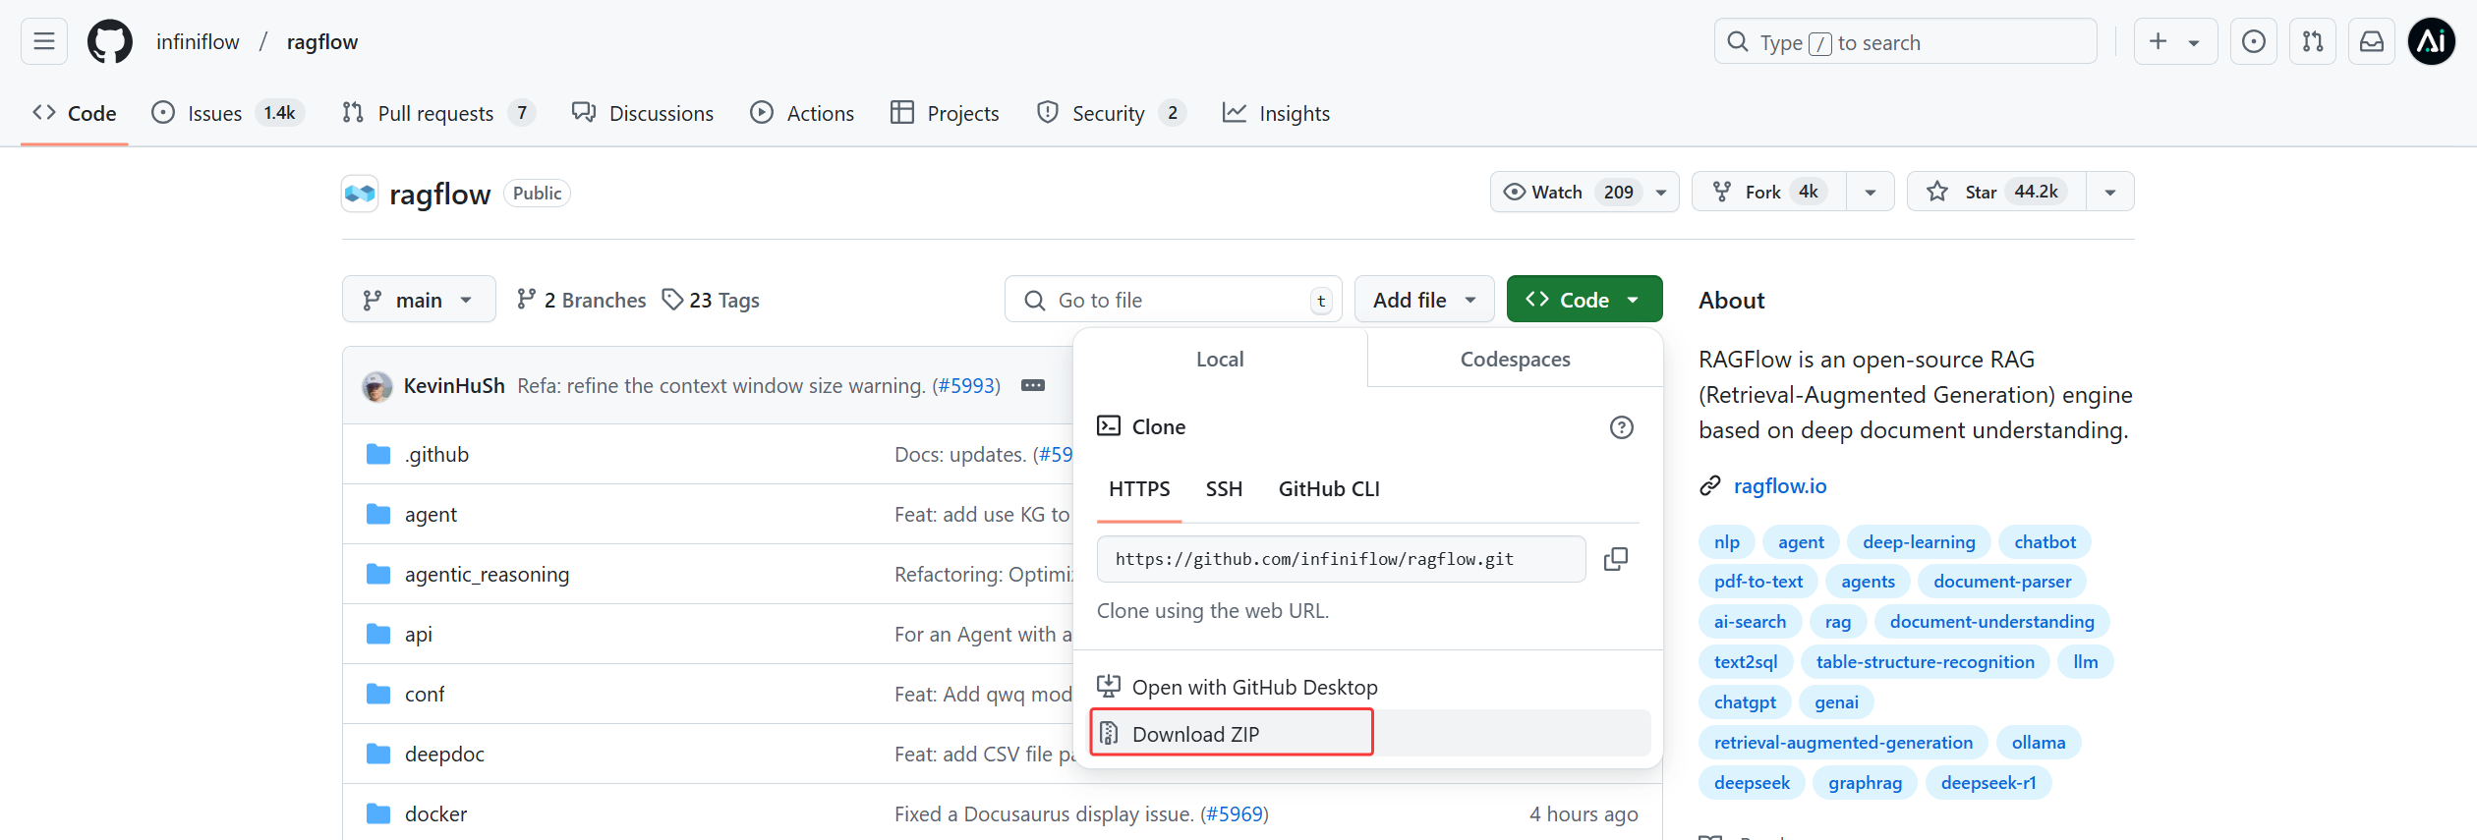Click the ollama topic tag
Image resolution: width=2477 pixels, height=840 pixels.
point(2038,743)
